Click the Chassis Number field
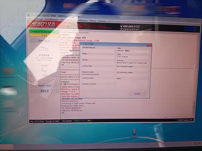The image size is (202, 151). tap(98, 75)
